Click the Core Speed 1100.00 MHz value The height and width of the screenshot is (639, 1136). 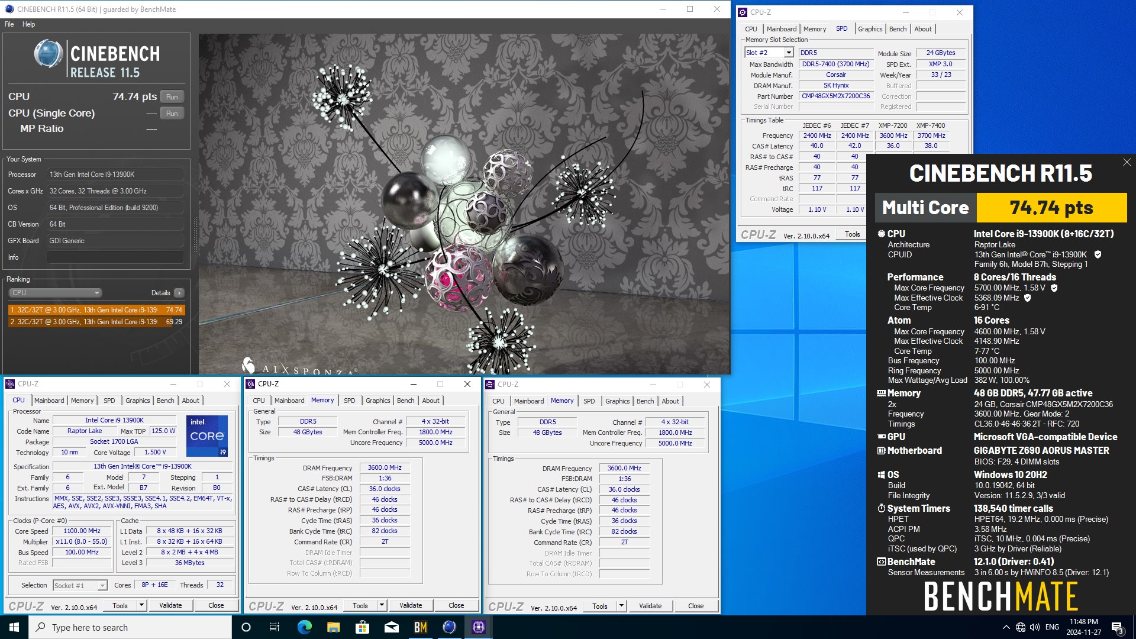82,531
